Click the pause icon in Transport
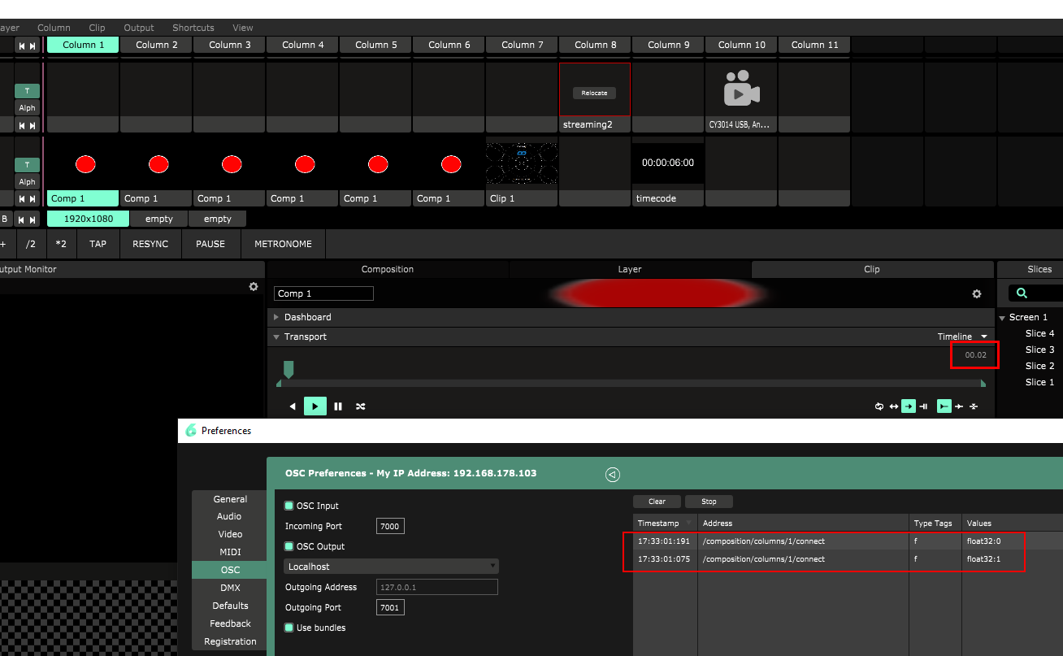Screen dimensions: 1063x656 point(338,406)
